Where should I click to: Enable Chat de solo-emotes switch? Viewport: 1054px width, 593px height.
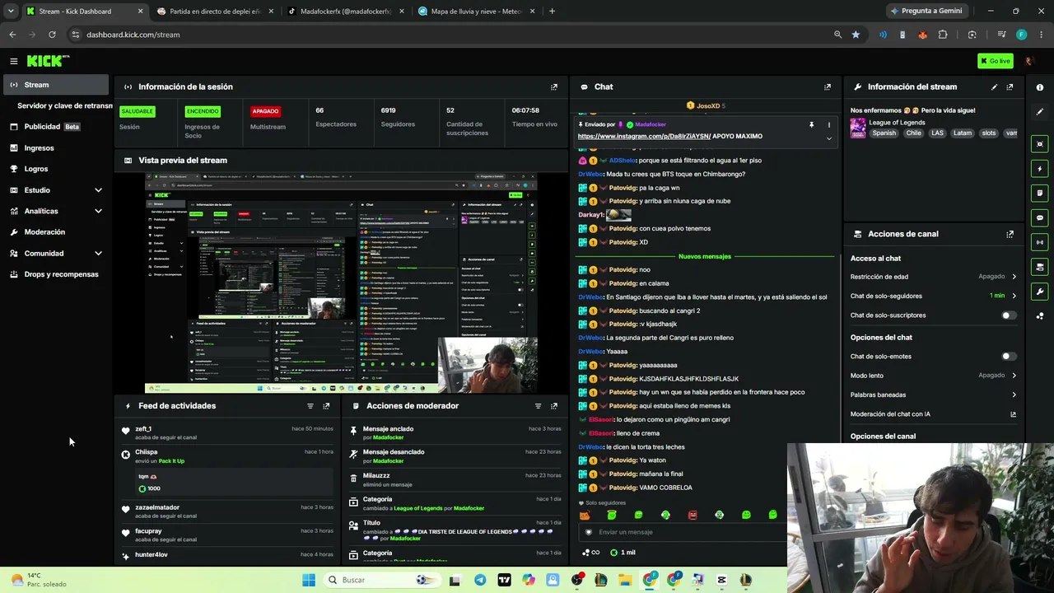click(1008, 357)
